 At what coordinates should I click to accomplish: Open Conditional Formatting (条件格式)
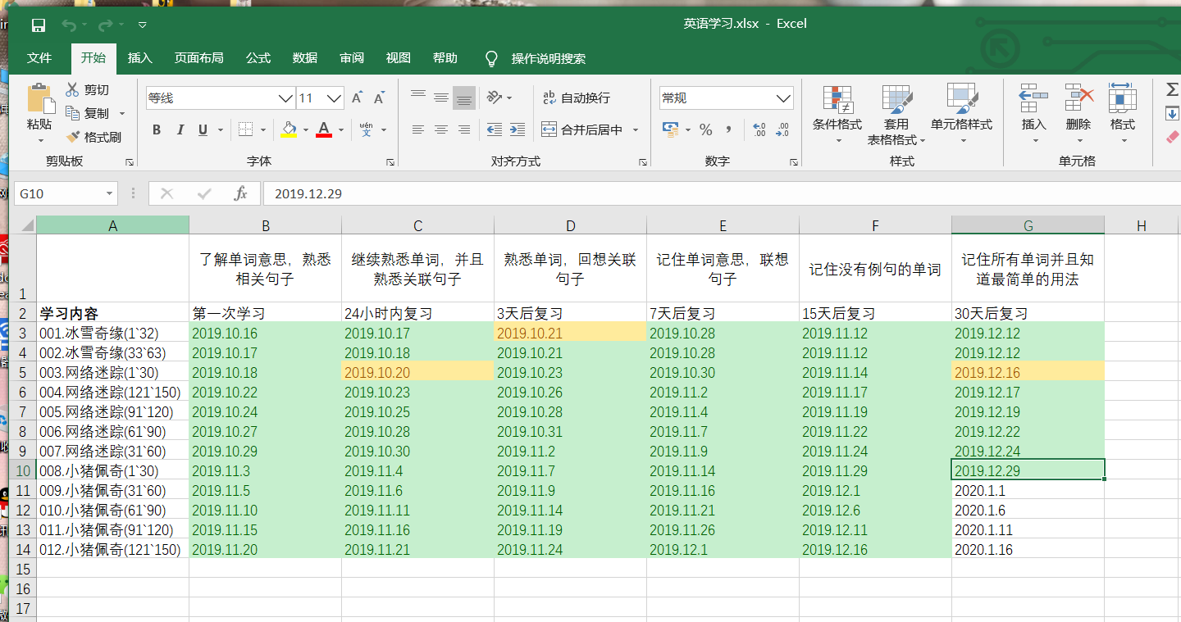coord(837,115)
